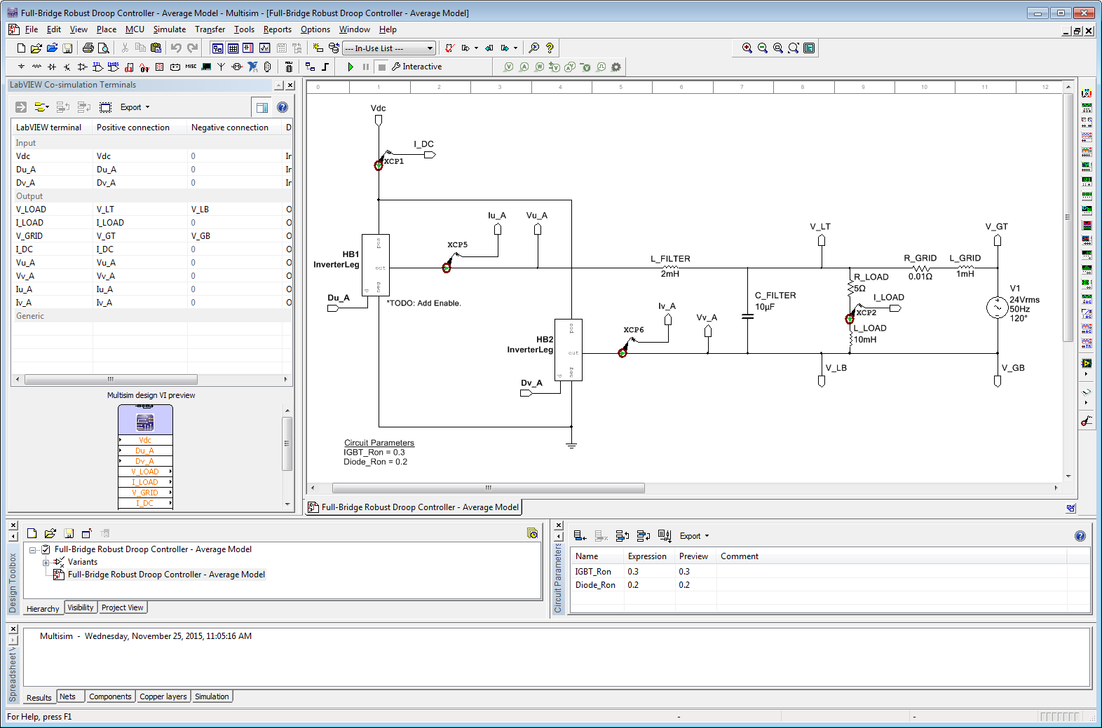The width and height of the screenshot is (1102, 728).
Task: Open the Copper layers tab
Action: (x=163, y=696)
